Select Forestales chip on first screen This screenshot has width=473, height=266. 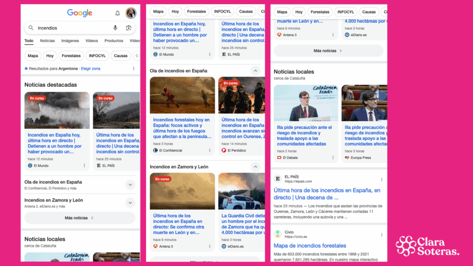pyautogui.click(x=71, y=56)
